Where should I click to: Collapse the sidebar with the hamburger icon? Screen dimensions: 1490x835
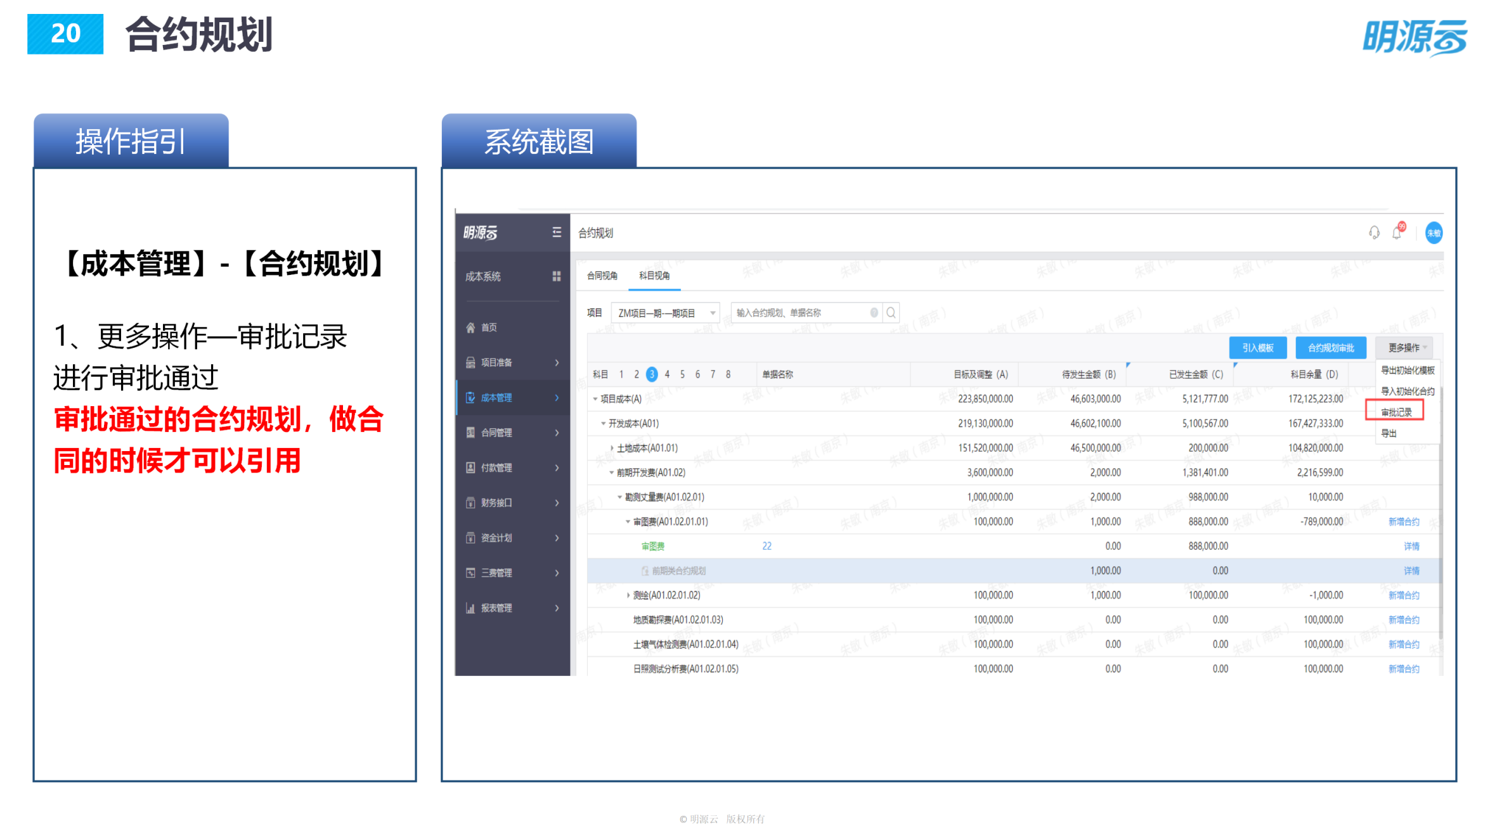point(557,233)
